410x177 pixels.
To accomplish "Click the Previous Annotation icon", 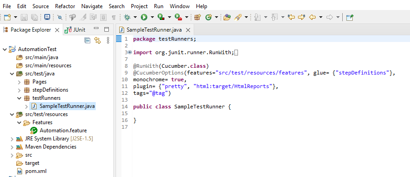I will (x=274, y=17).
